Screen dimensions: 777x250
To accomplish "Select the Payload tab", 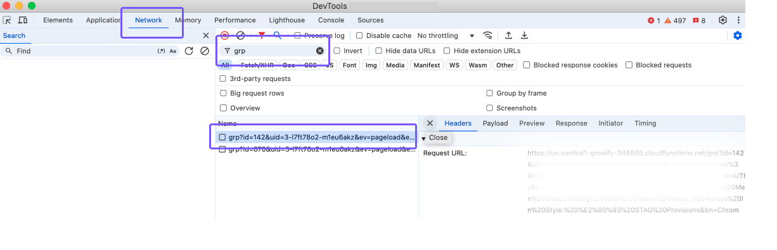I will click(495, 123).
